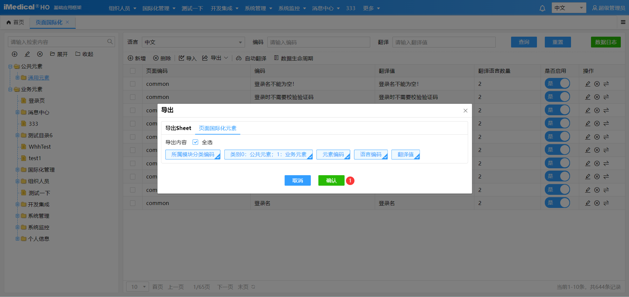Open the page size 10 dropdown

pyautogui.click(x=138, y=287)
